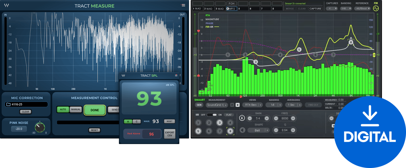
Task: Clear the mic correction file
Action: pyautogui.click(x=25, y=112)
